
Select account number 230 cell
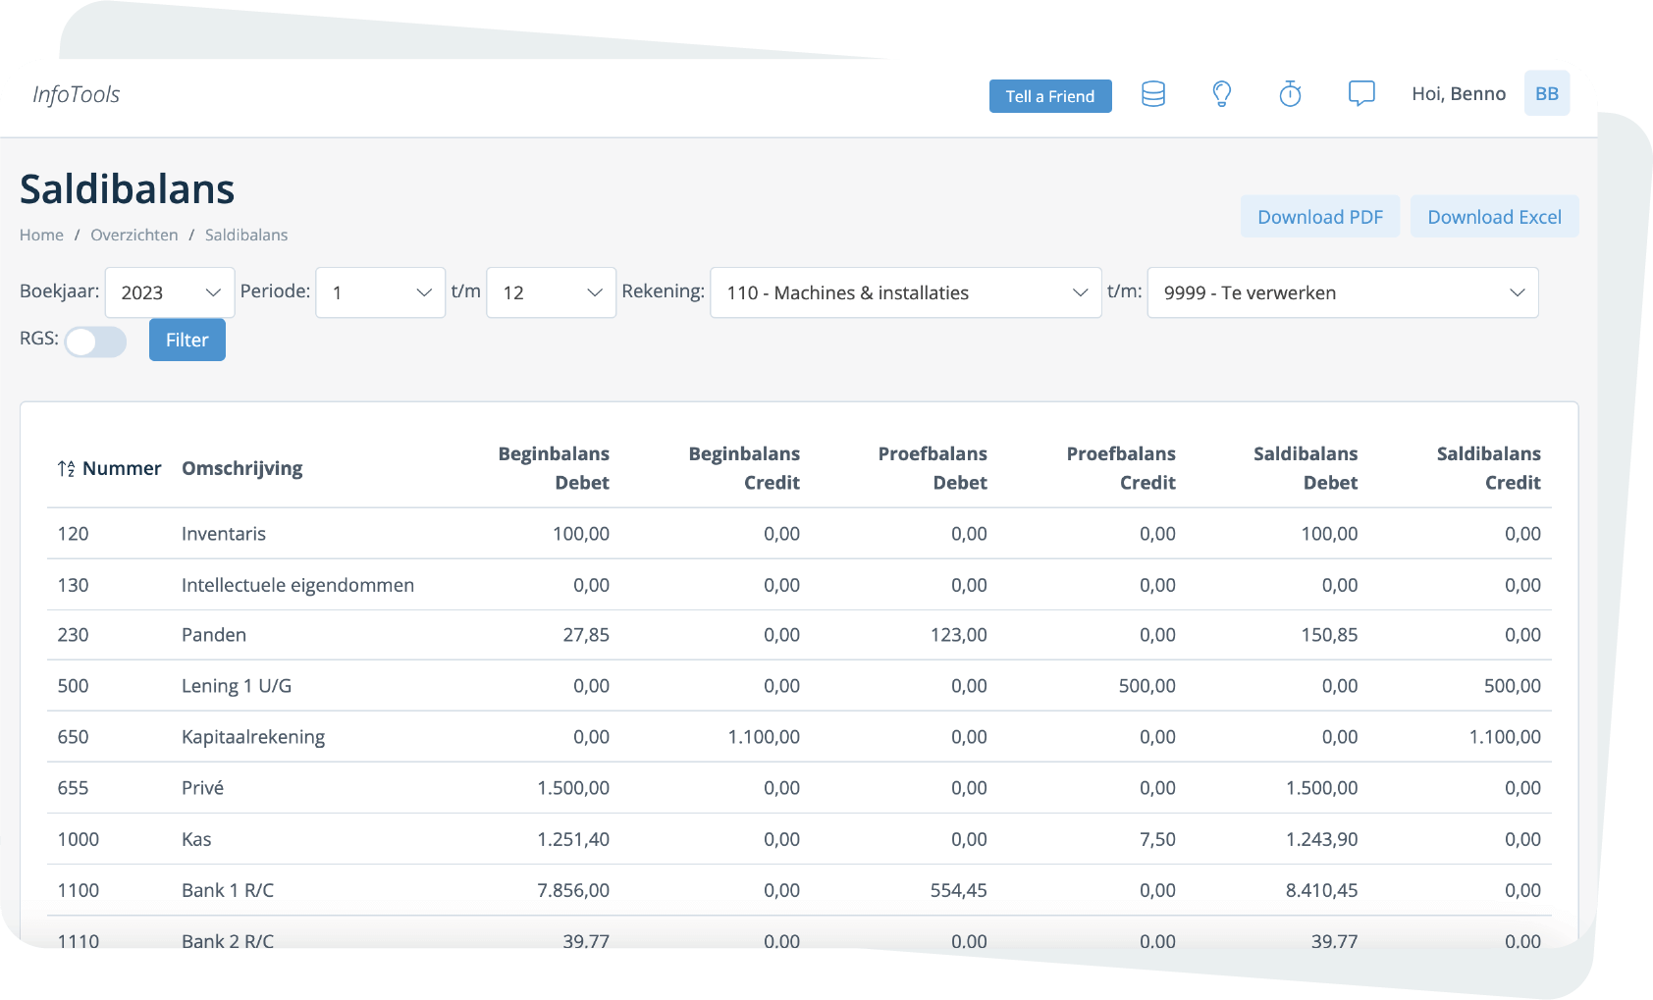click(x=74, y=635)
